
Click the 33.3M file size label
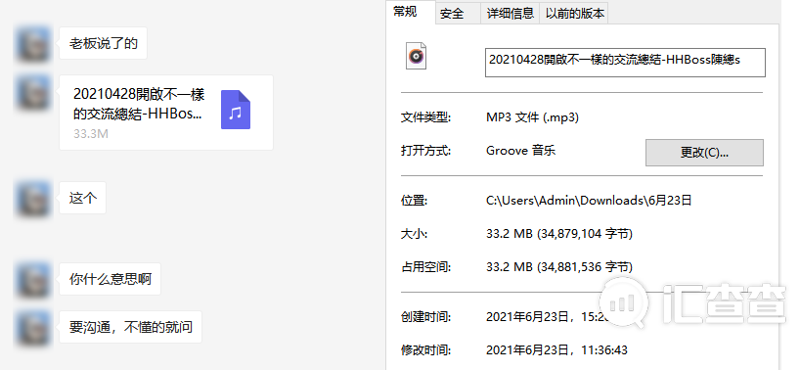click(91, 134)
